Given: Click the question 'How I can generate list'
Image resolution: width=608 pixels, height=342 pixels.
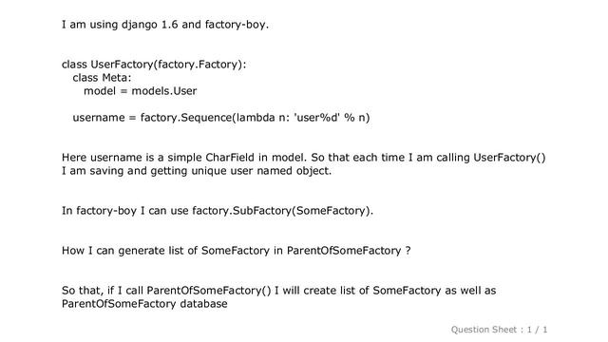Looking at the screenshot, I should click(x=237, y=251).
